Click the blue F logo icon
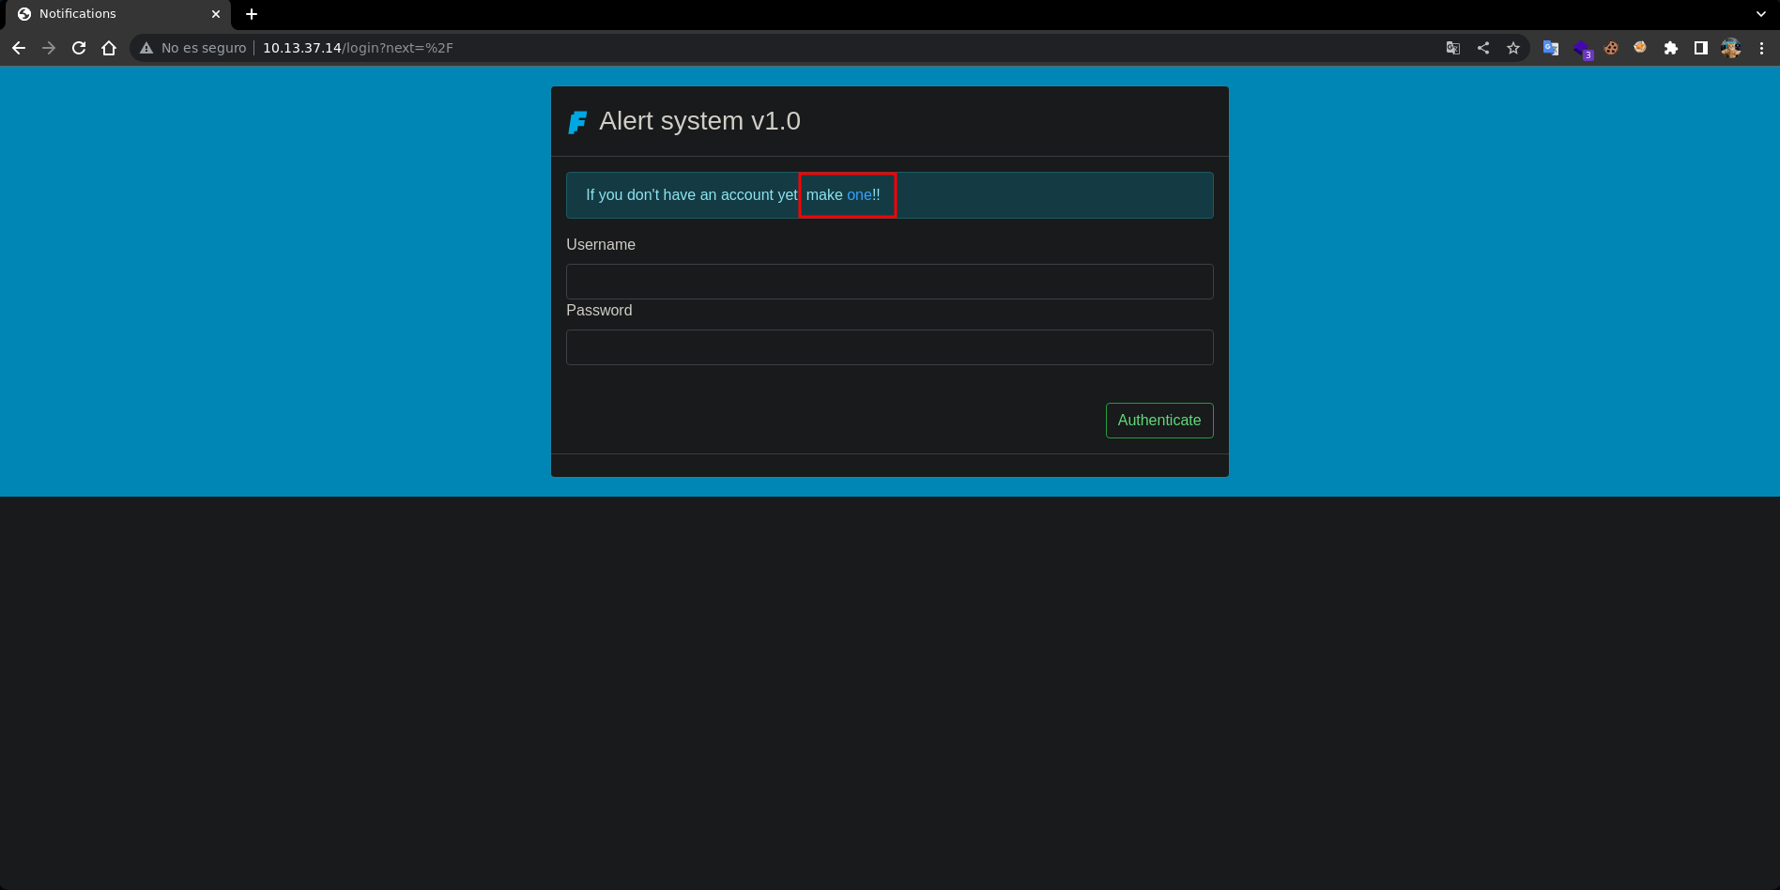The width and height of the screenshot is (1780, 890). [577, 122]
